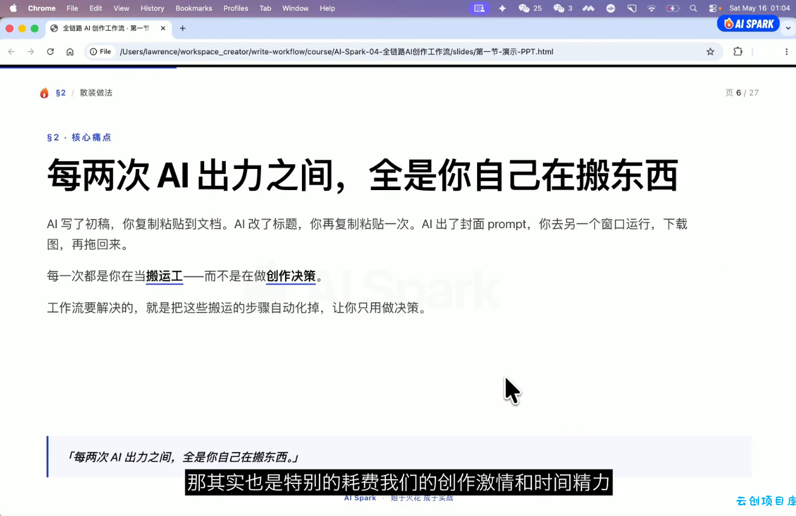
Task: Click the AI Spark footer text
Action: [360, 498]
